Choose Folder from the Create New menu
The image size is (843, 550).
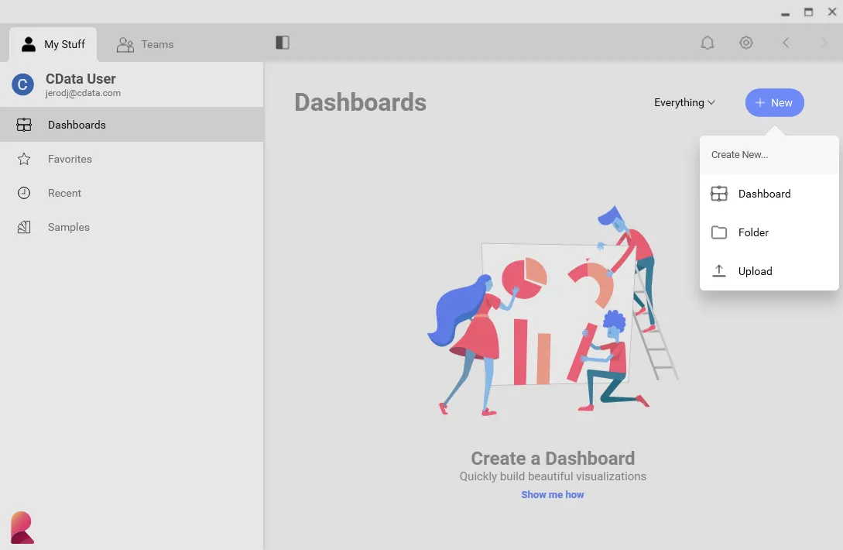click(753, 232)
